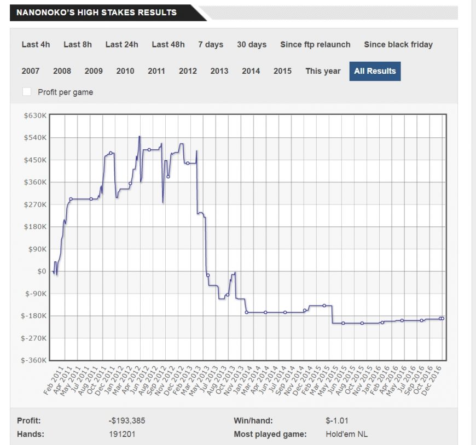Screen dimensions: 476x445
Task: Show results for Last 24h
Action: [121, 44]
